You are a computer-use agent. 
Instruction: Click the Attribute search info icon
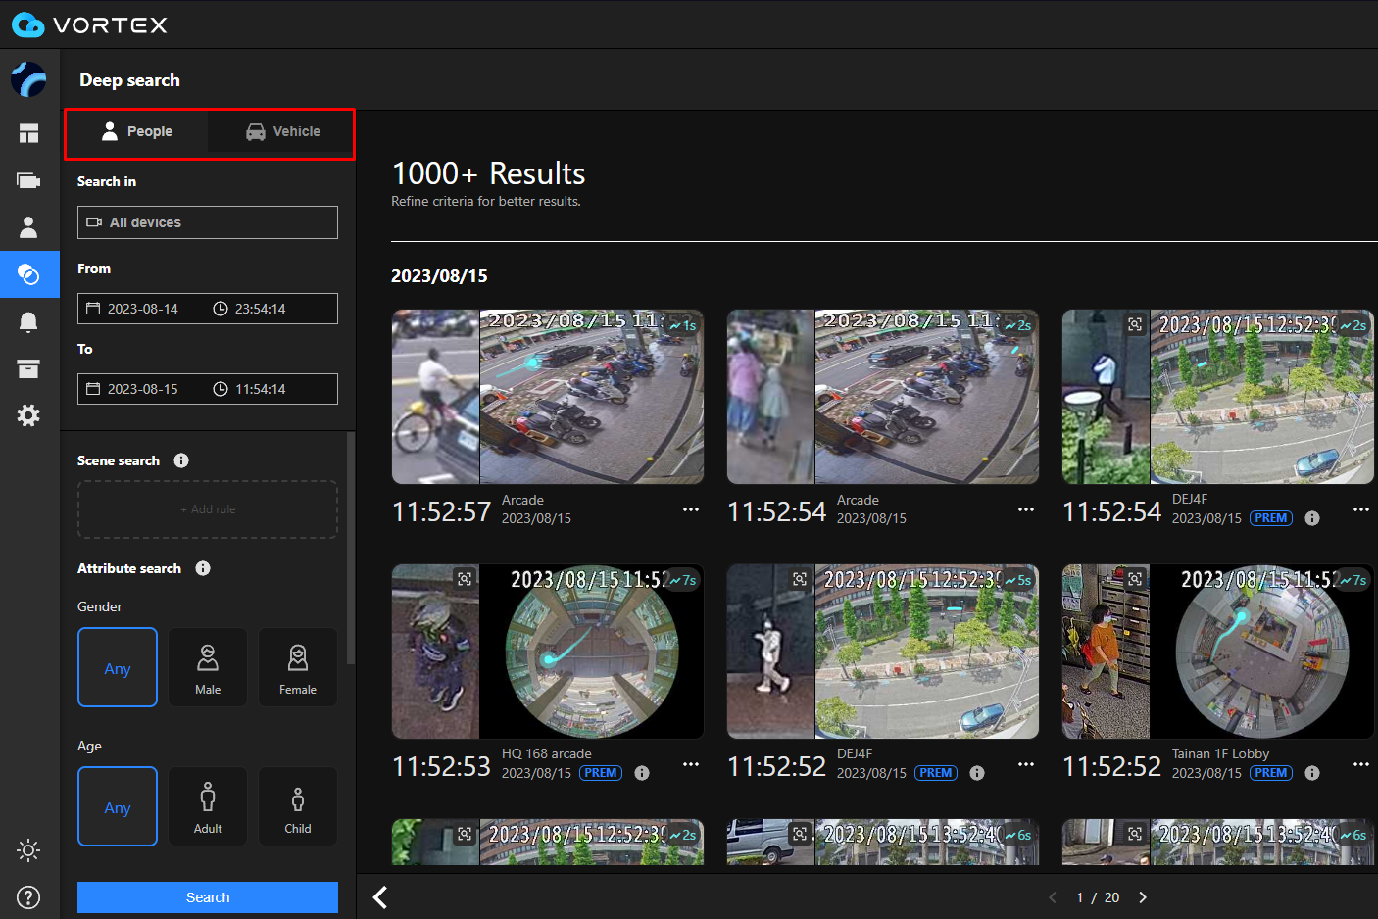click(x=203, y=568)
